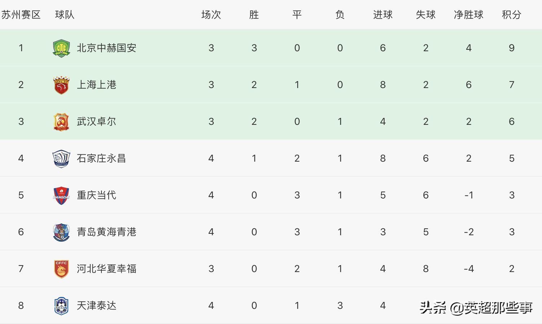Click the Chongqing Dangdai team crest
The width and height of the screenshot is (542, 324).
pyautogui.click(x=61, y=196)
